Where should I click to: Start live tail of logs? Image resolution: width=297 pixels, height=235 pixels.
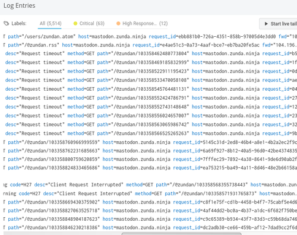click(x=278, y=24)
